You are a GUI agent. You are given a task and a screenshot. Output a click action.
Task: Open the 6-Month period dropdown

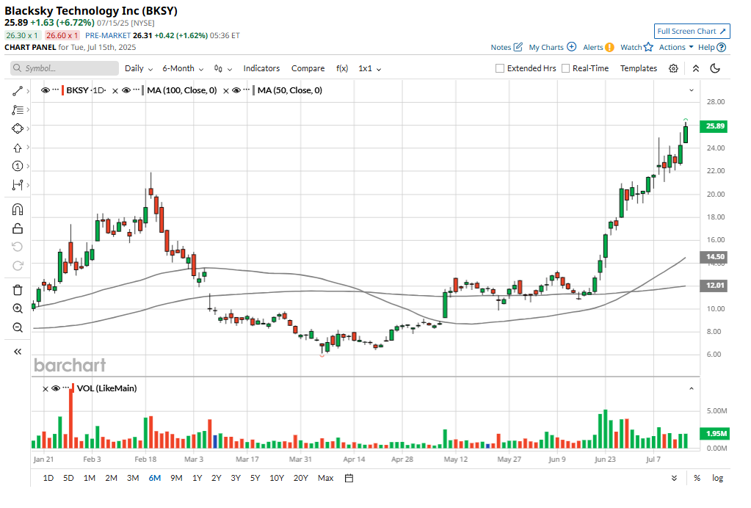(183, 68)
